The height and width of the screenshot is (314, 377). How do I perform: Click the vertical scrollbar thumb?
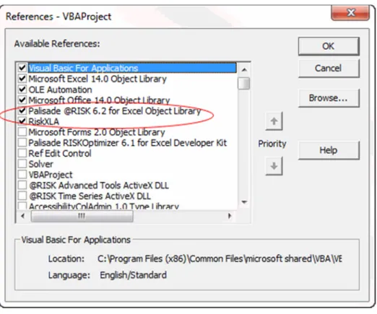tap(244, 83)
